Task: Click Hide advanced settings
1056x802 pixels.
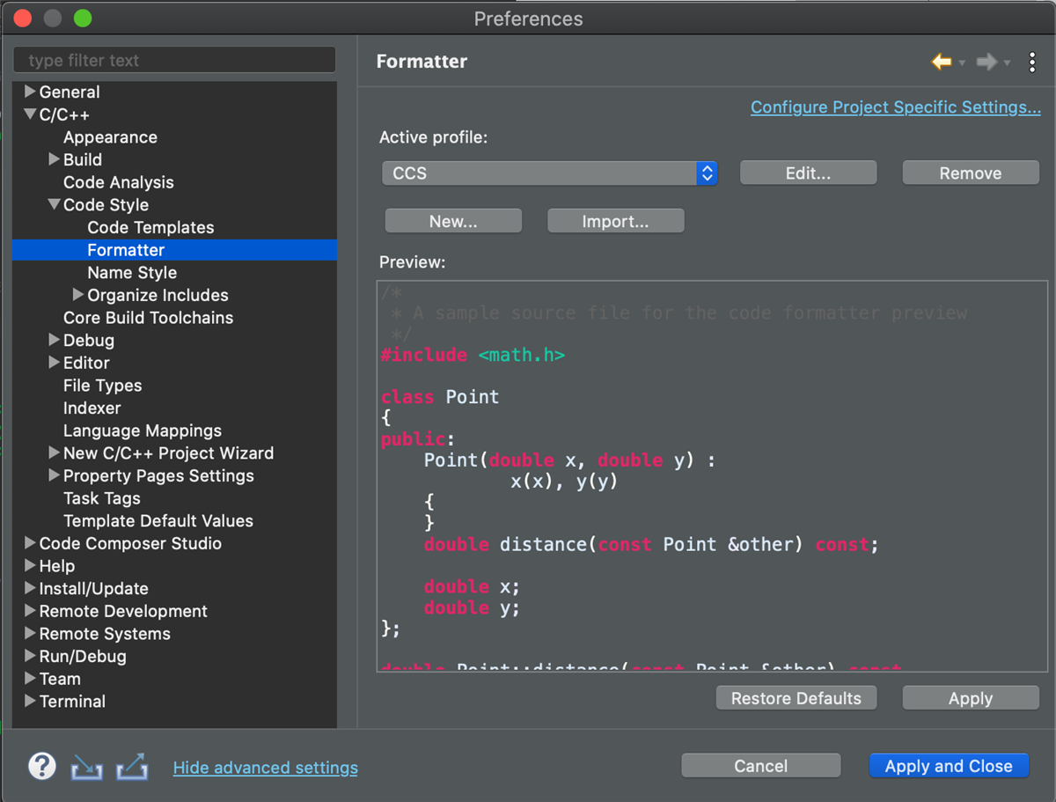Action: coord(265,767)
